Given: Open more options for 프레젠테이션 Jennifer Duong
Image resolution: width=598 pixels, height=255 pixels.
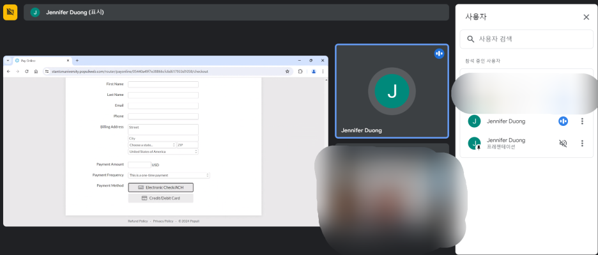Looking at the screenshot, I should [582, 144].
